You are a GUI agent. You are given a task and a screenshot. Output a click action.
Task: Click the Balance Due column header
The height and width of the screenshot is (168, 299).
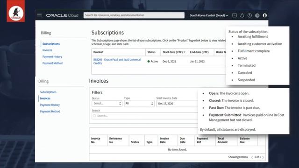click(x=244, y=140)
